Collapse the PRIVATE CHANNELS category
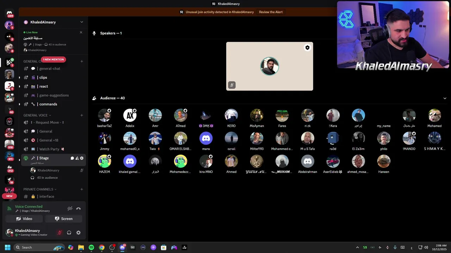The width and height of the screenshot is (451, 253). click(40, 189)
